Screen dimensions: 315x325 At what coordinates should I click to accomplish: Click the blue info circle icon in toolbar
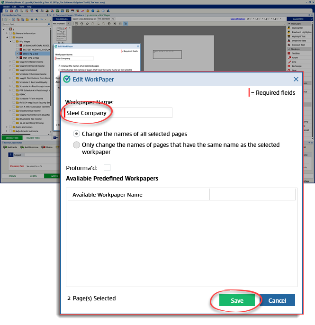103,11
